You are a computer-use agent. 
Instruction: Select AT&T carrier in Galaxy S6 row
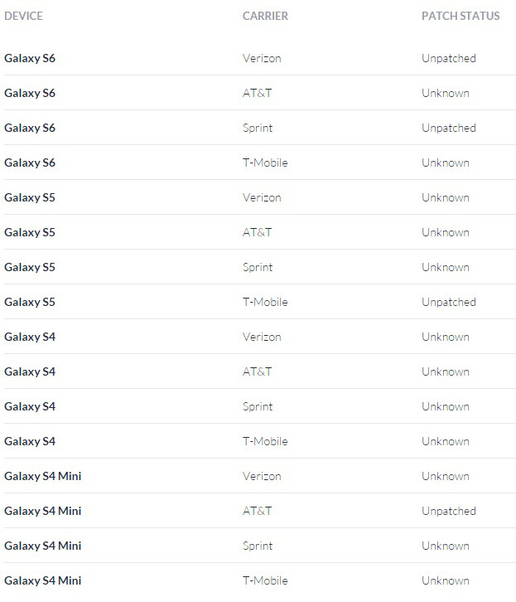click(x=257, y=94)
